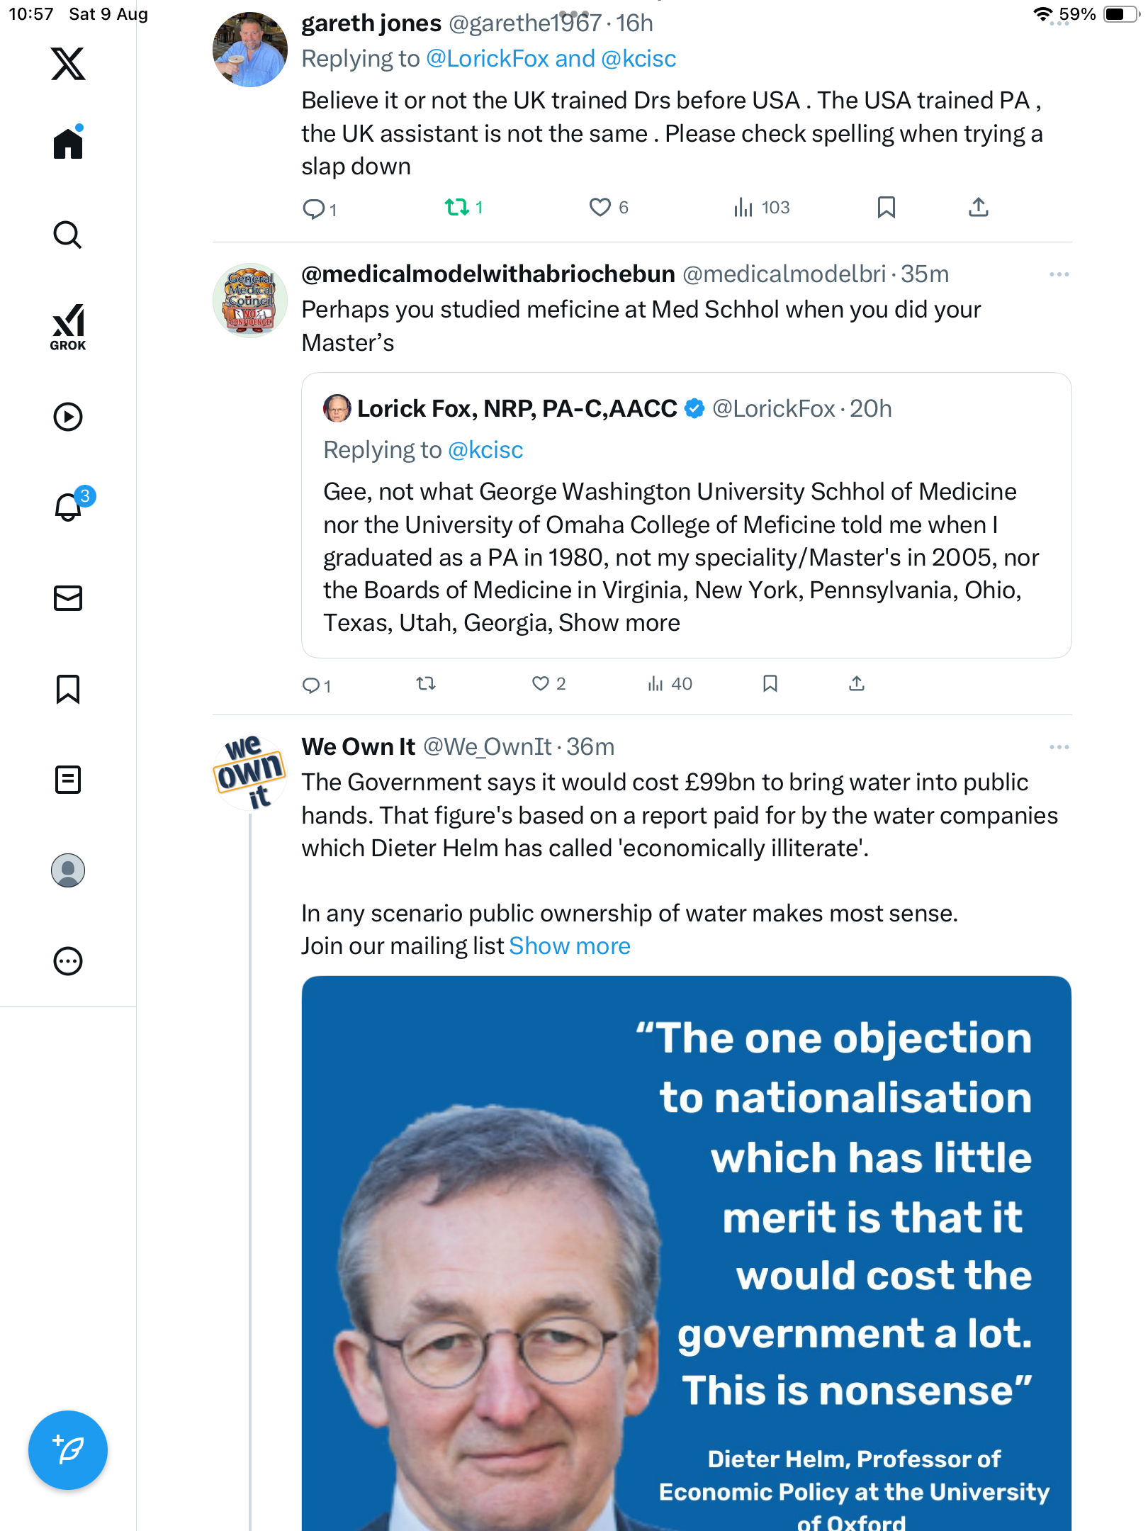Open the Search page
This screenshot has width=1148, height=1531.
[x=68, y=235]
